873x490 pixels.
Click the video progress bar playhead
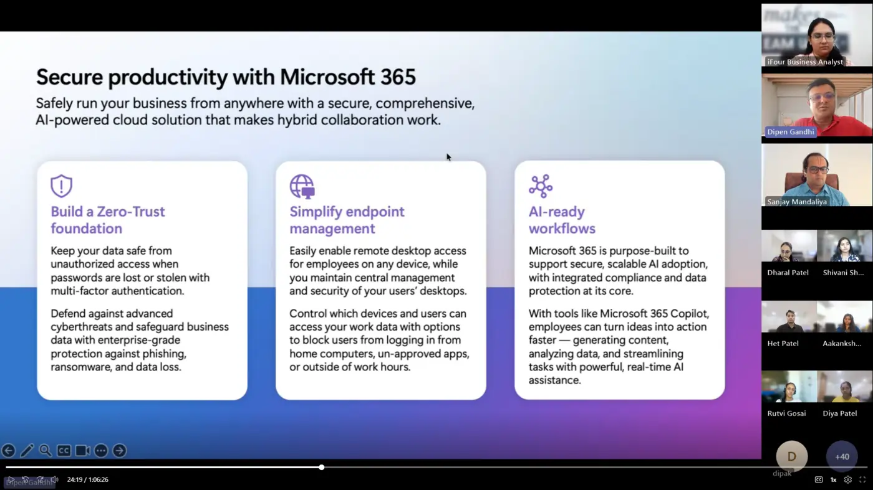point(322,467)
